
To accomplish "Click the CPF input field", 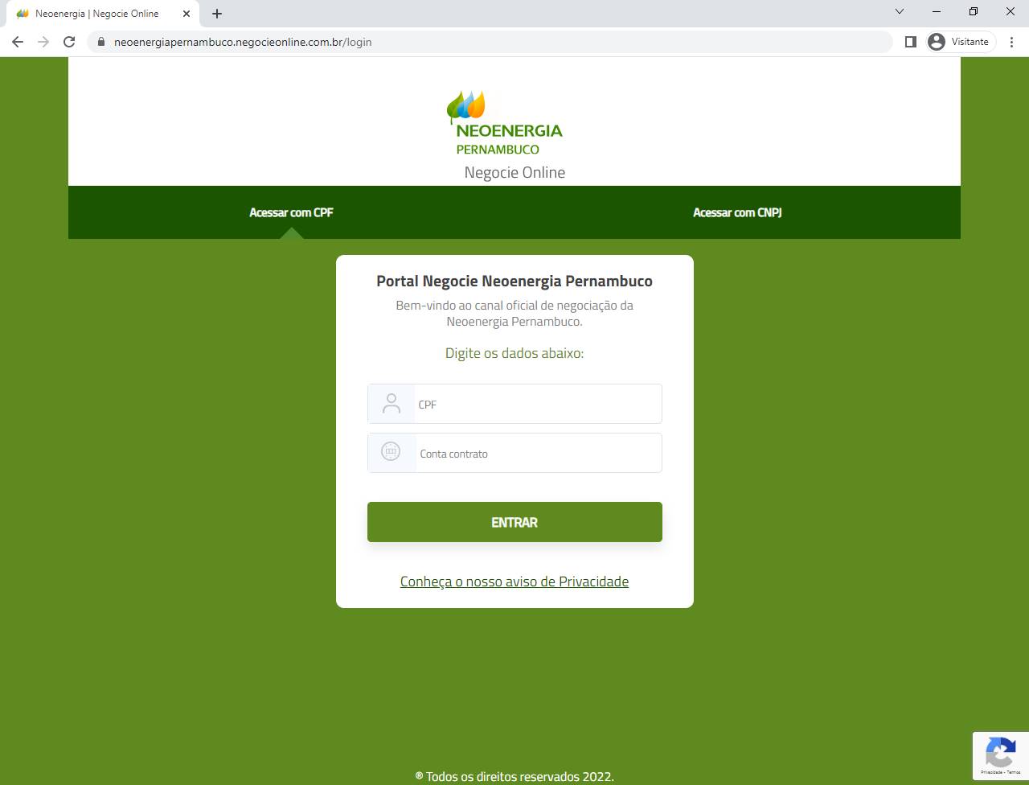I will point(514,404).
